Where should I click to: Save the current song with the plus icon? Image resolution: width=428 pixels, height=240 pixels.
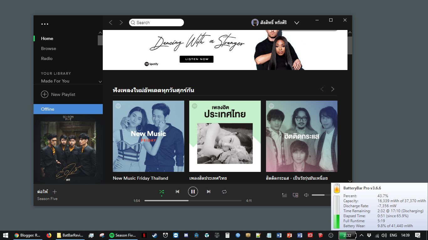(x=55, y=192)
